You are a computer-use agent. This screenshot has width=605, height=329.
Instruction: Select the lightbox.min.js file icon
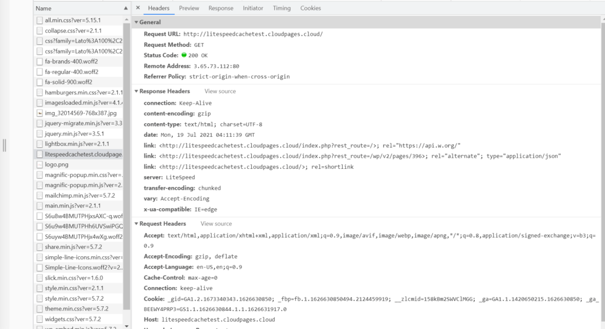[x=40, y=144]
